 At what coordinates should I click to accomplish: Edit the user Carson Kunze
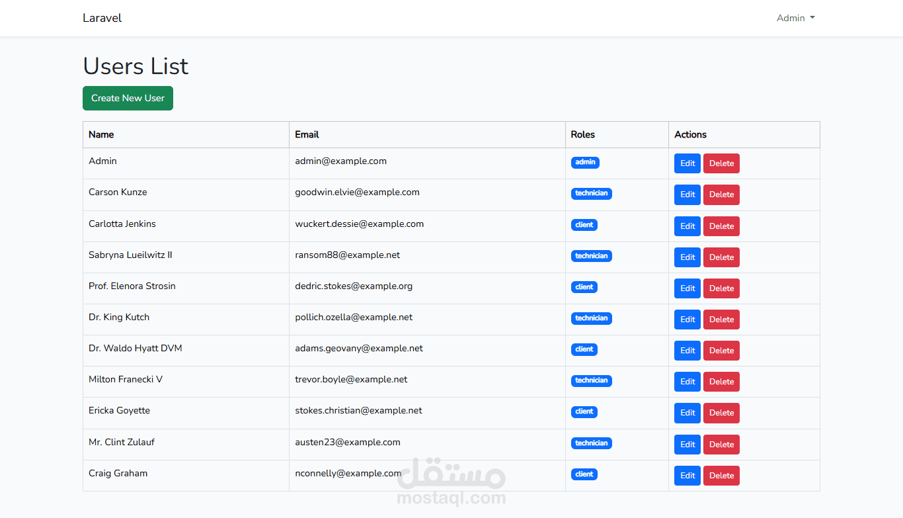pyautogui.click(x=687, y=194)
